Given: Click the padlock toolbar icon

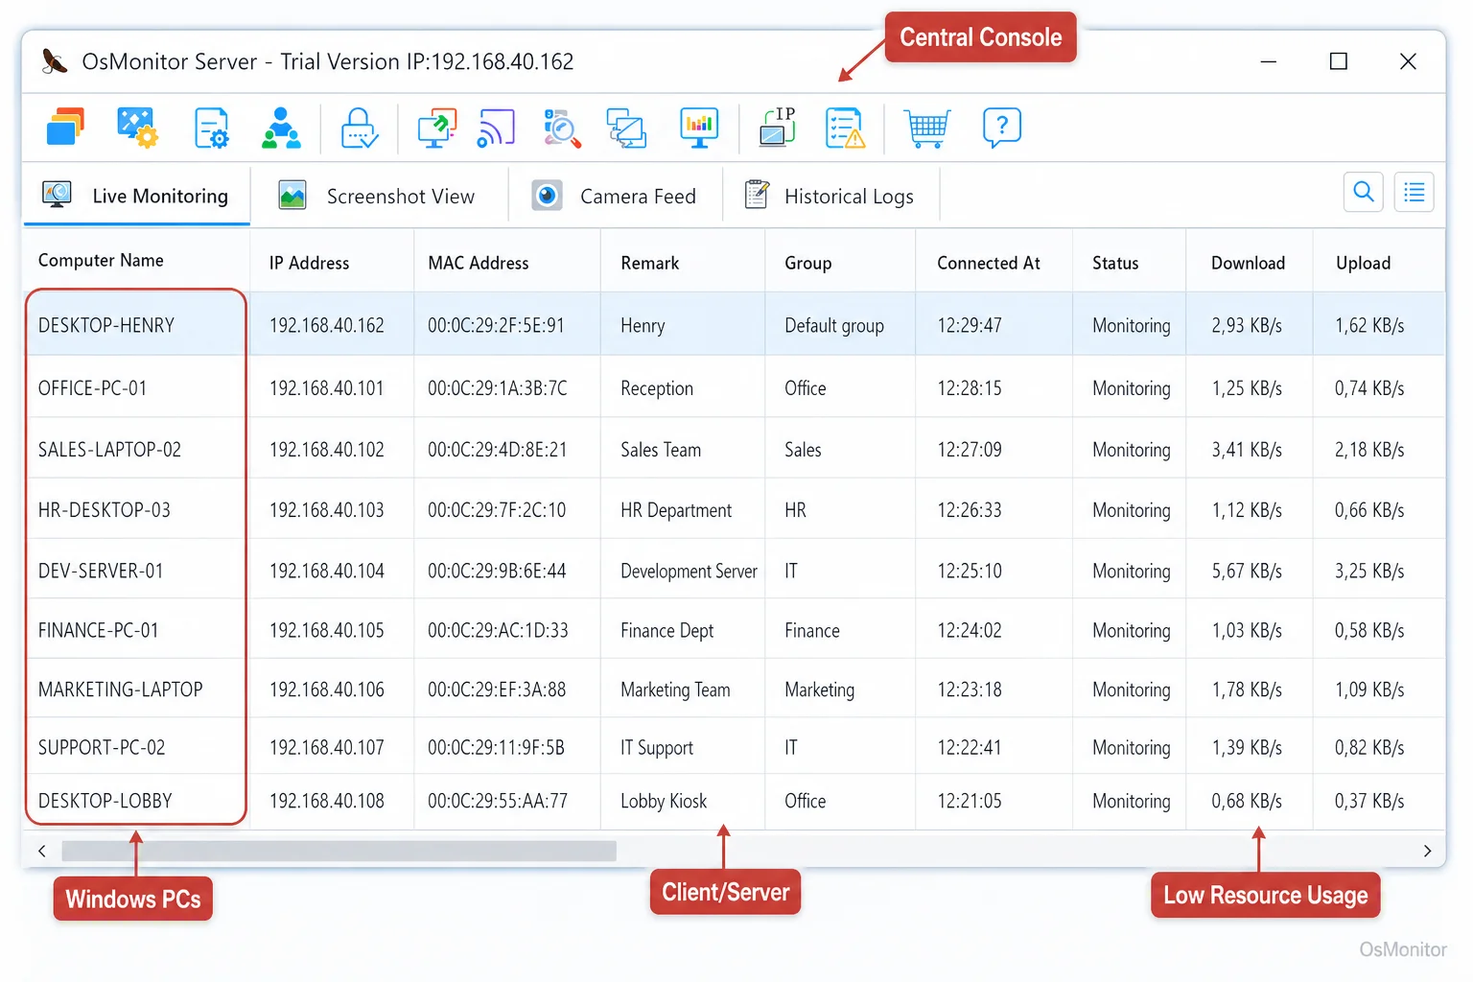Looking at the screenshot, I should click(360, 128).
